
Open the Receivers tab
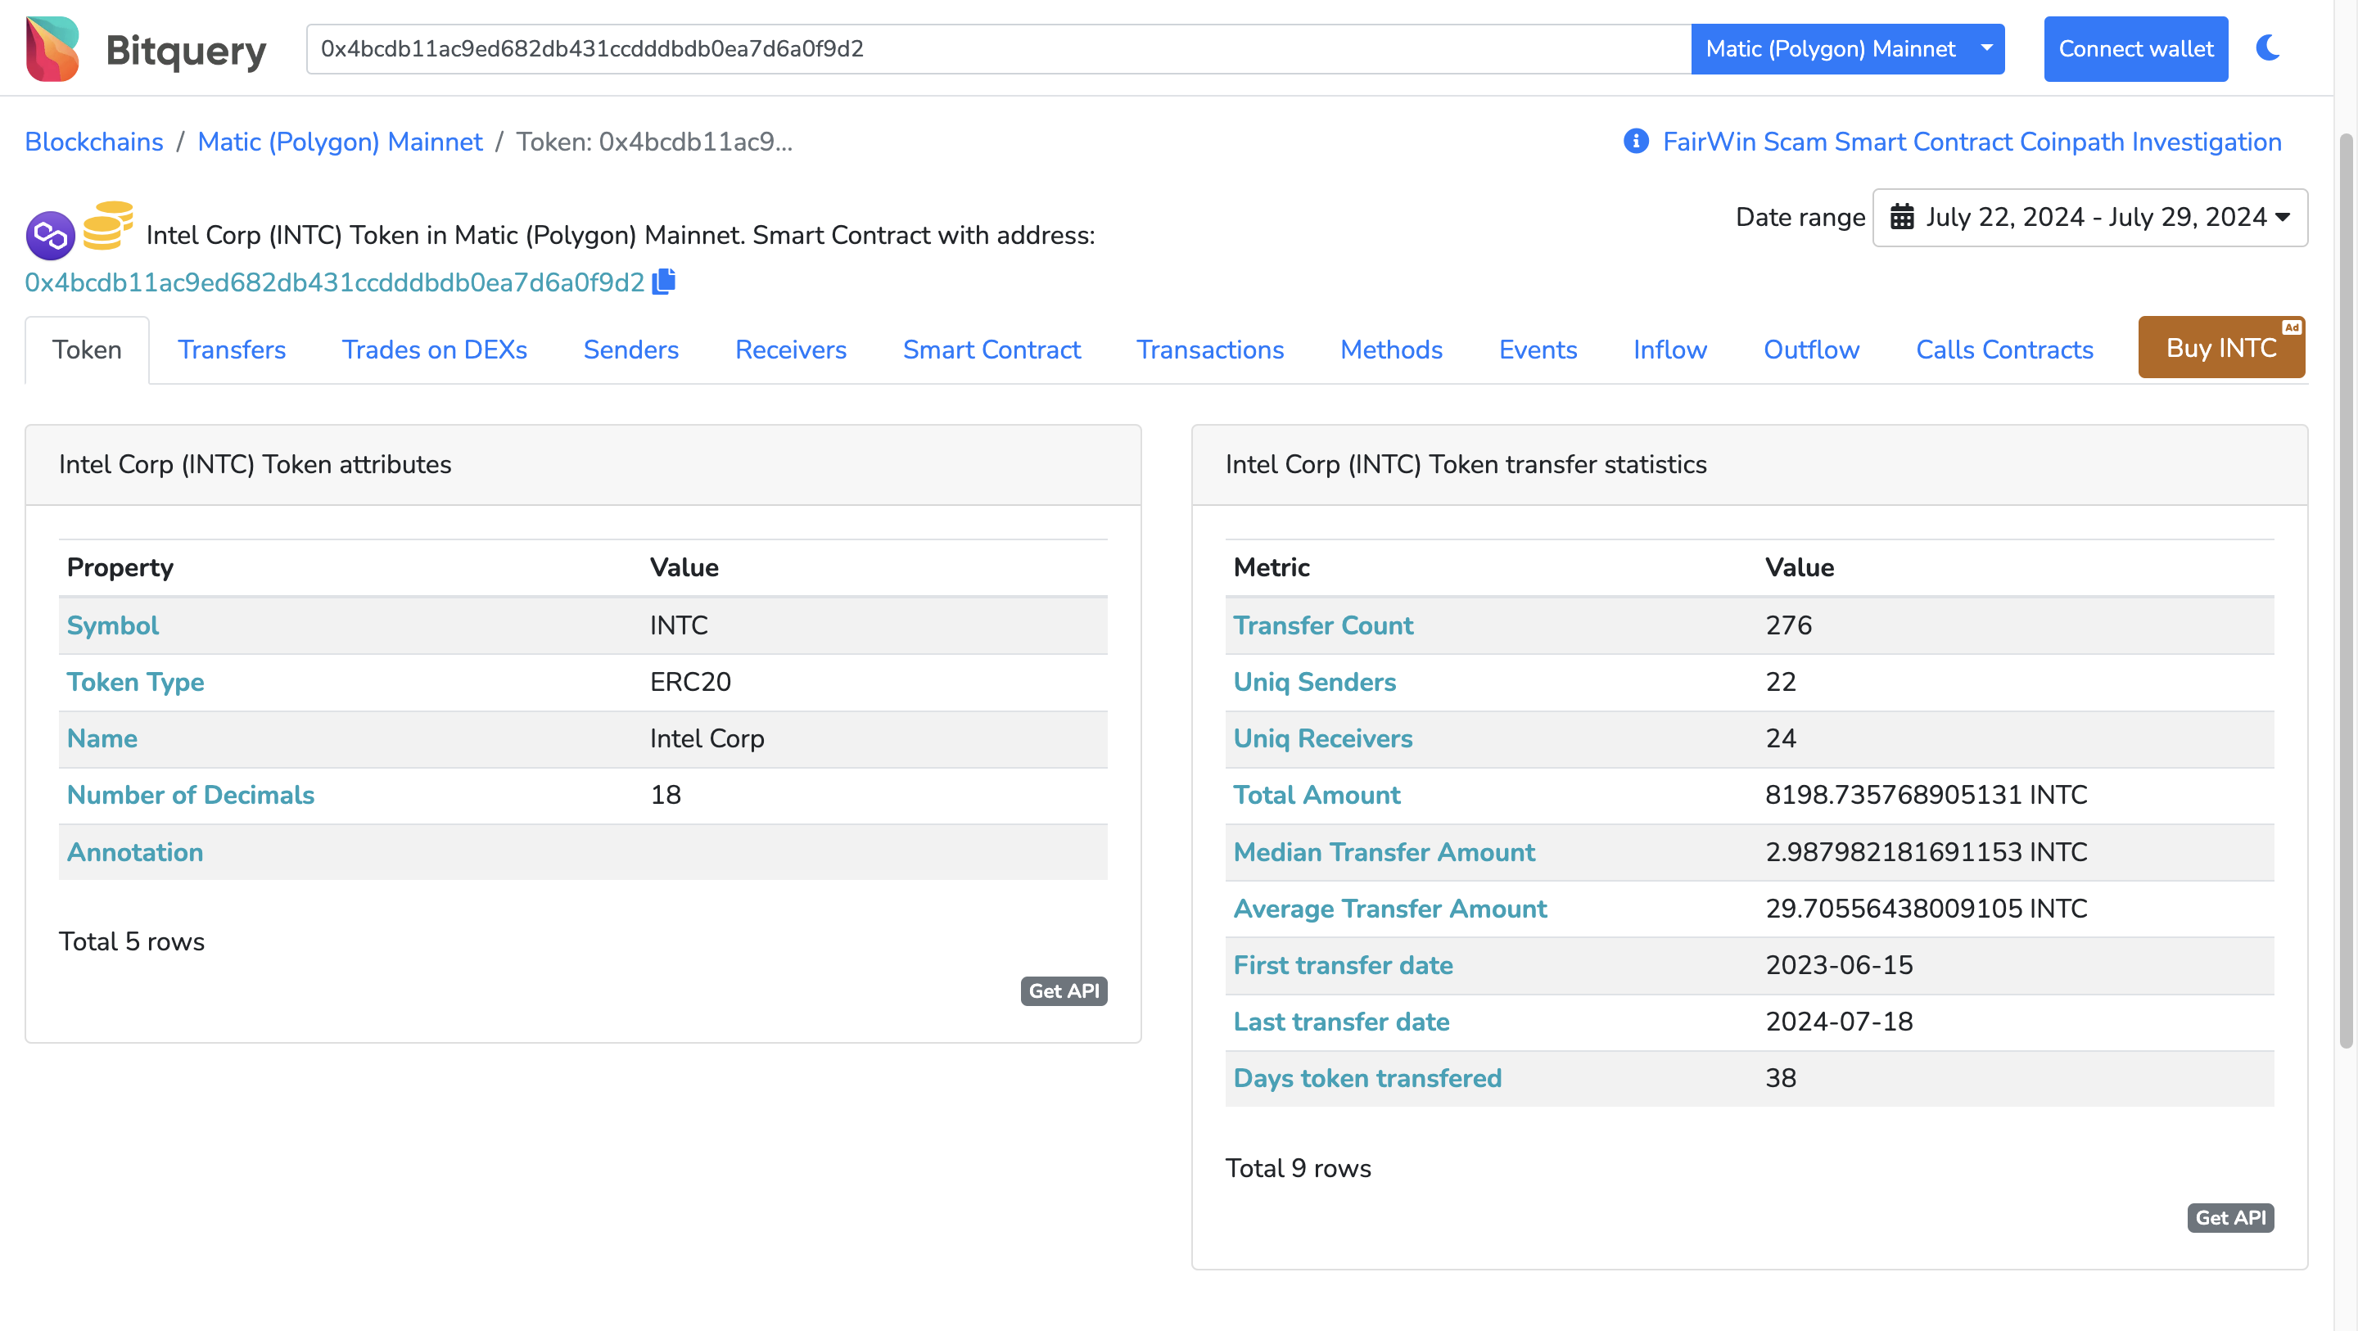coord(790,350)
